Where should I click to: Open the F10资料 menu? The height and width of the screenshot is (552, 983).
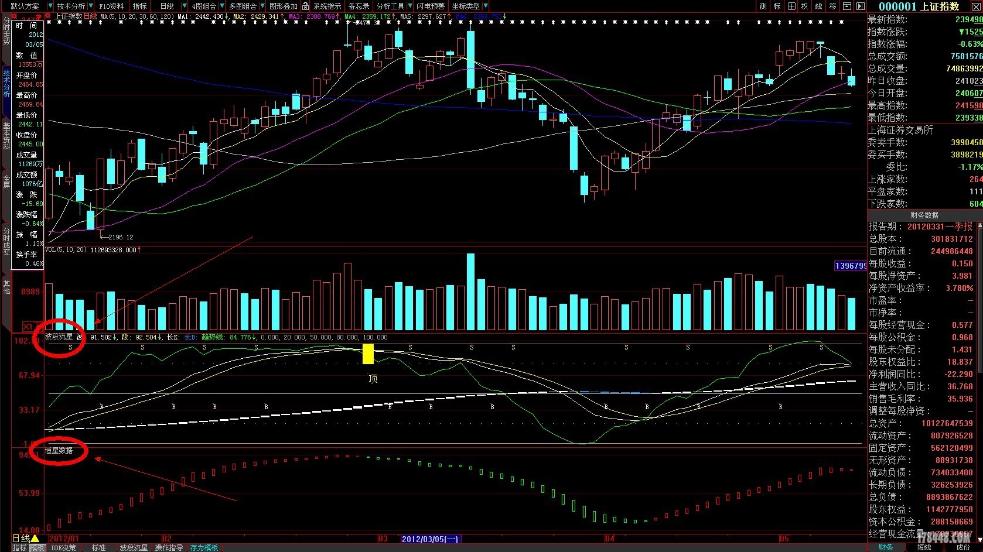click(x=111, y=6)
